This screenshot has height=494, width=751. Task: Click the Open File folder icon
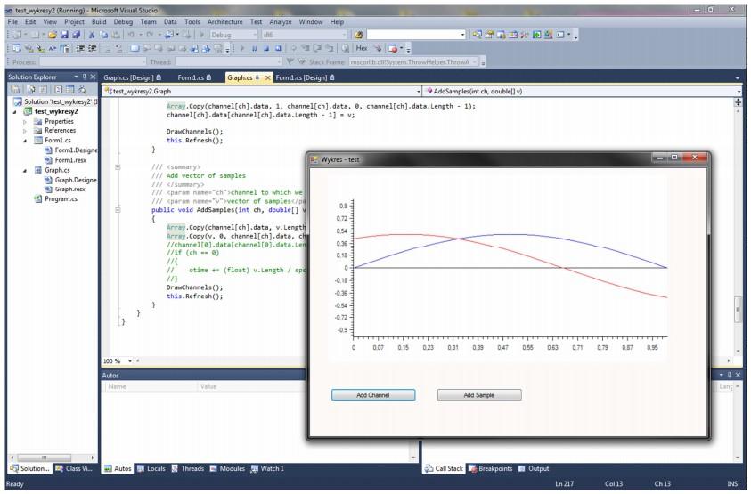(53, 35)
